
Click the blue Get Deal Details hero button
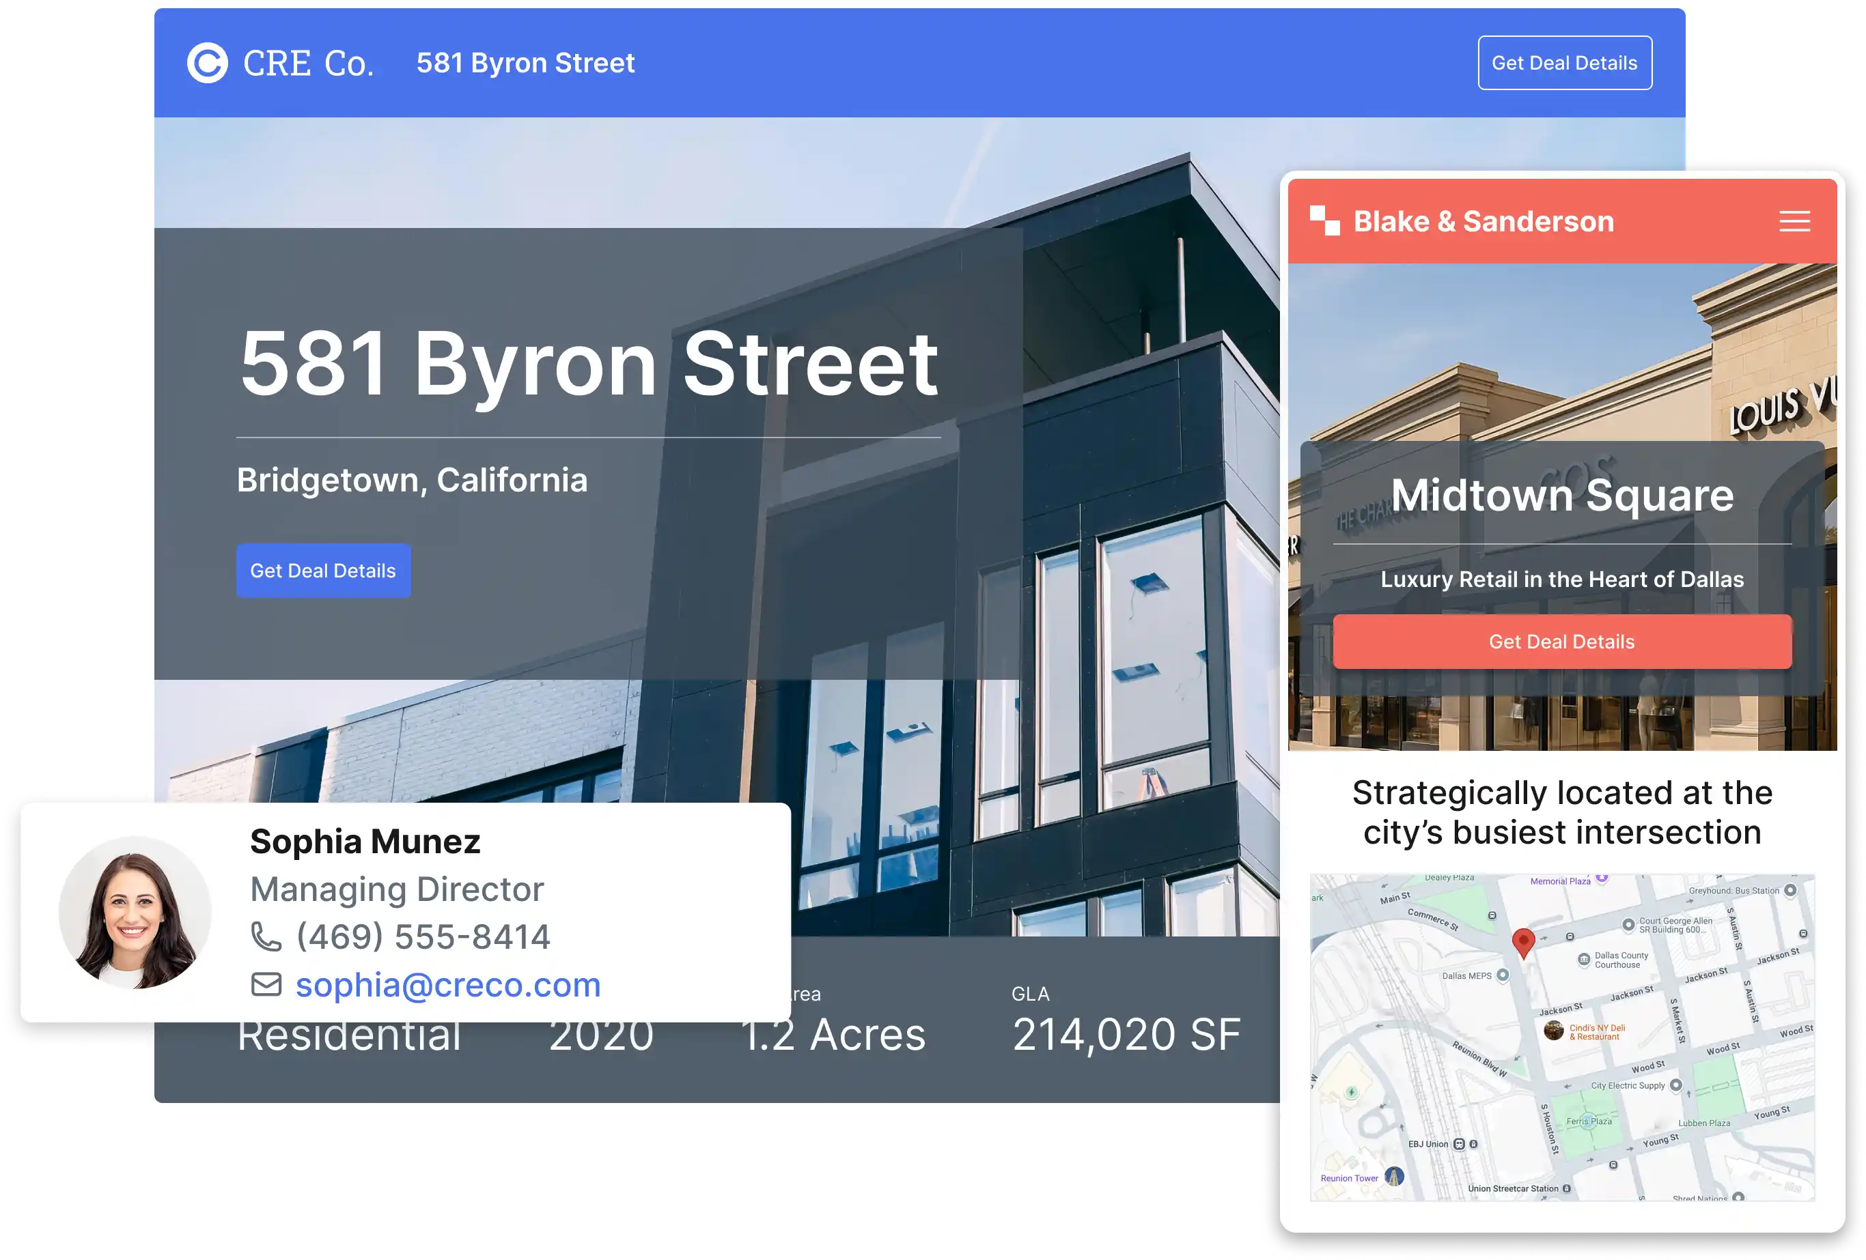click(323, 571)
